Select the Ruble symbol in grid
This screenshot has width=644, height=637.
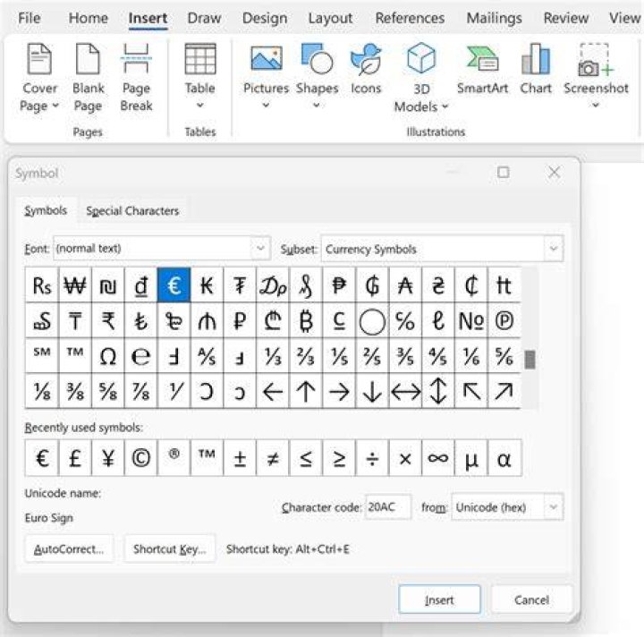tap(240, 320)
